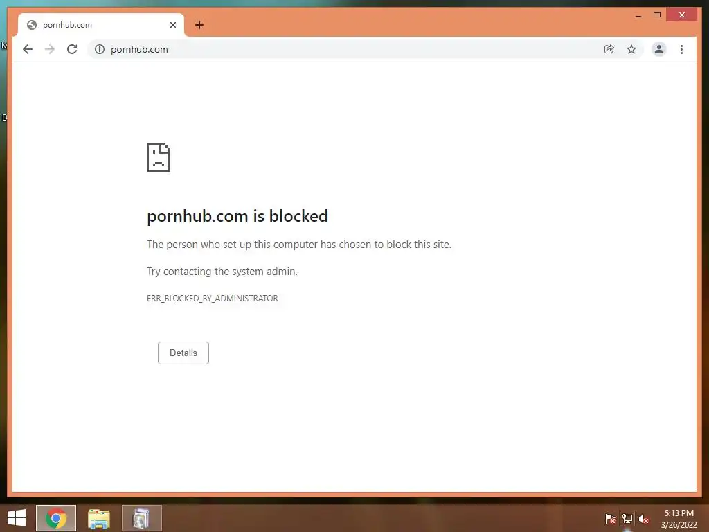Click the sad page error icon

pyautogui.click(x=159, y=158)
